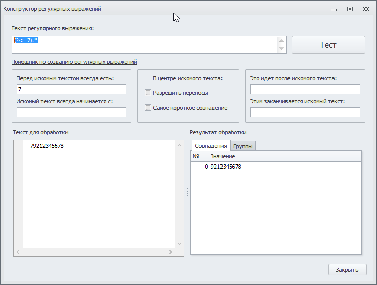Close window with the X icon
The image size is (377, 285).
[x=366, y=9]
